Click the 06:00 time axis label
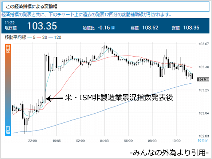The image size is (212, 159). (x=128, y=141)
